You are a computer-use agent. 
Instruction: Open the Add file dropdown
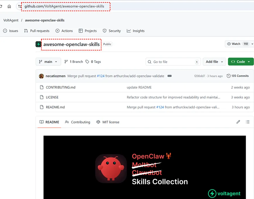click(x=214, y=62)
